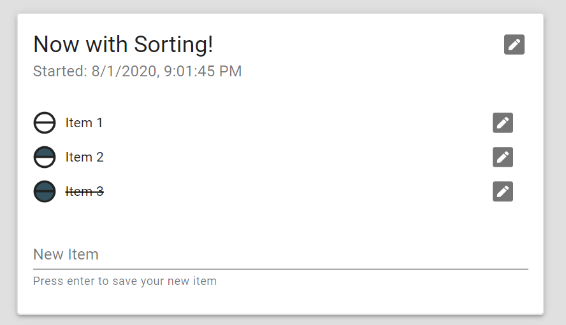The image size is (566, 325).
Task: Click the '8/1/2020' date text
Action: [125, 71]
